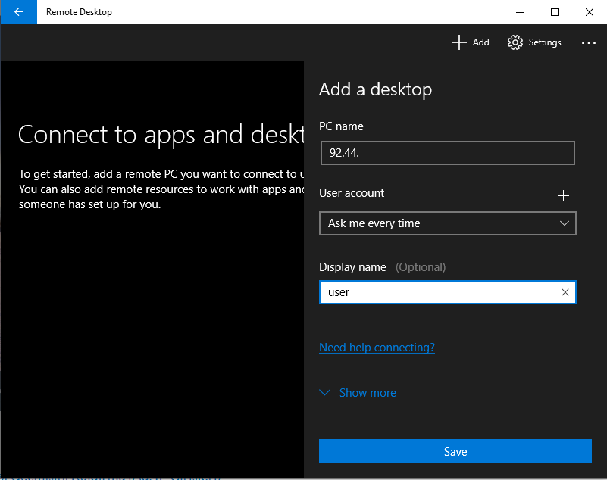Open the Add menu with the plus icon

pos(470,42)
